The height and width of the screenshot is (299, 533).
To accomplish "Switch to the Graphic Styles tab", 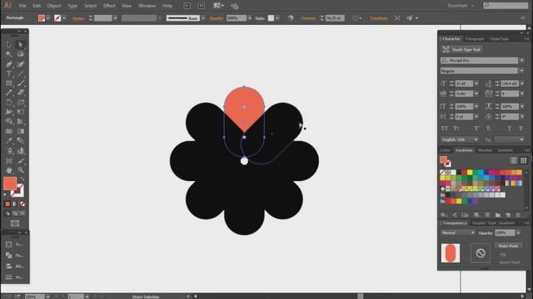I will (484, 223).
